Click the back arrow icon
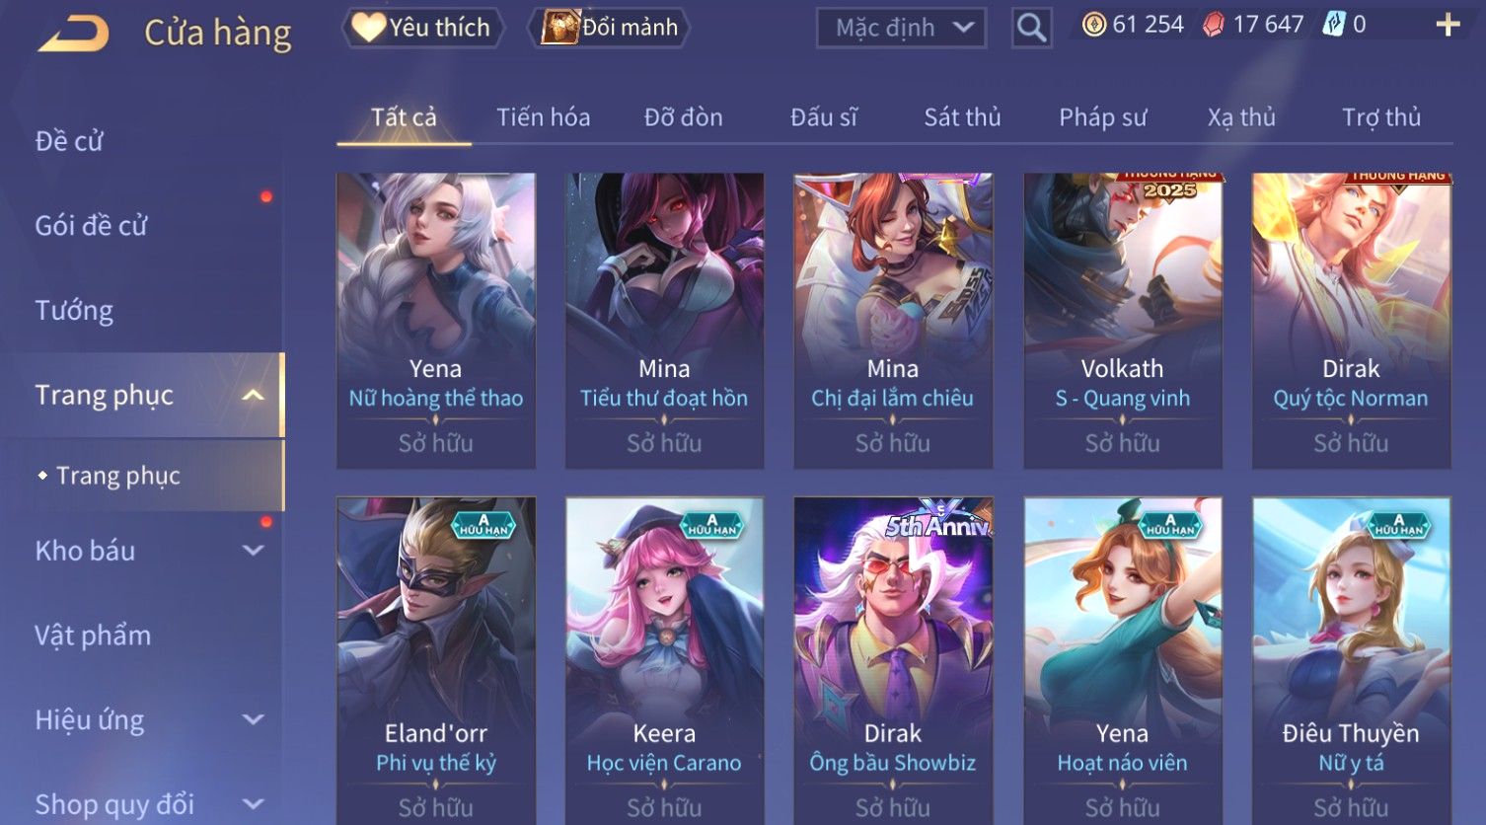 point(74,34)
